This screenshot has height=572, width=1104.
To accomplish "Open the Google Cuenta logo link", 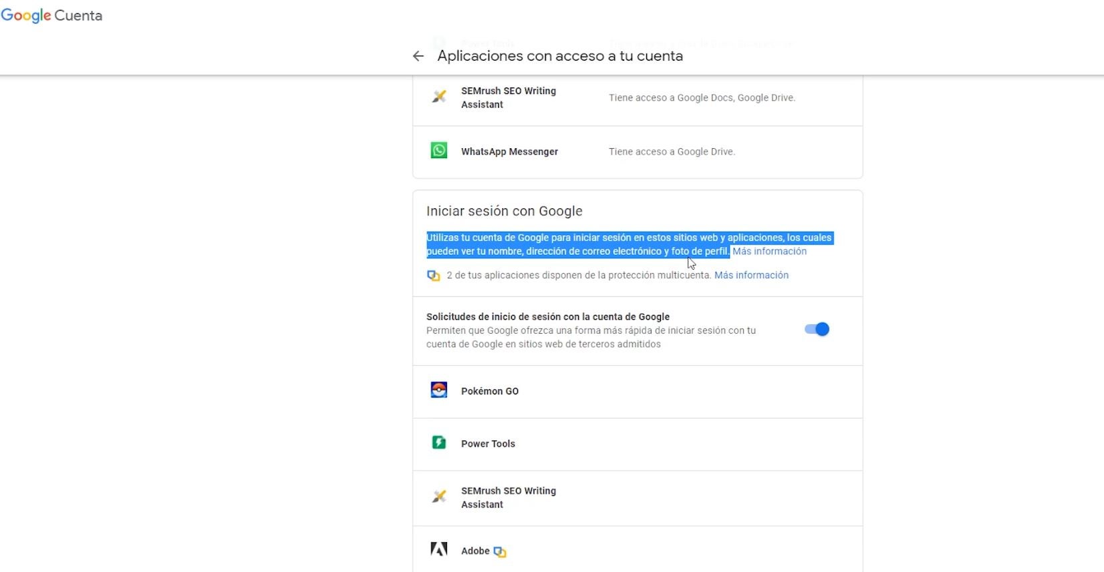I will (x=51, y=15).
